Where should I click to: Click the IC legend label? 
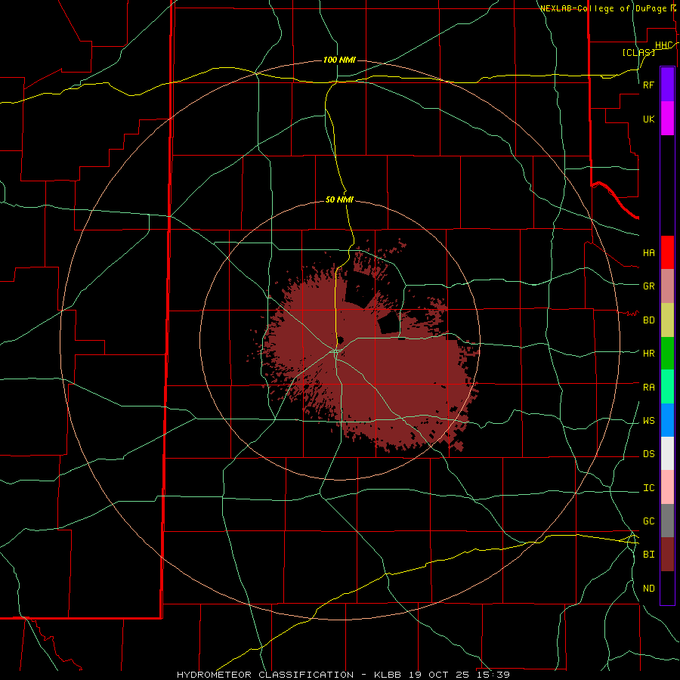649,488
